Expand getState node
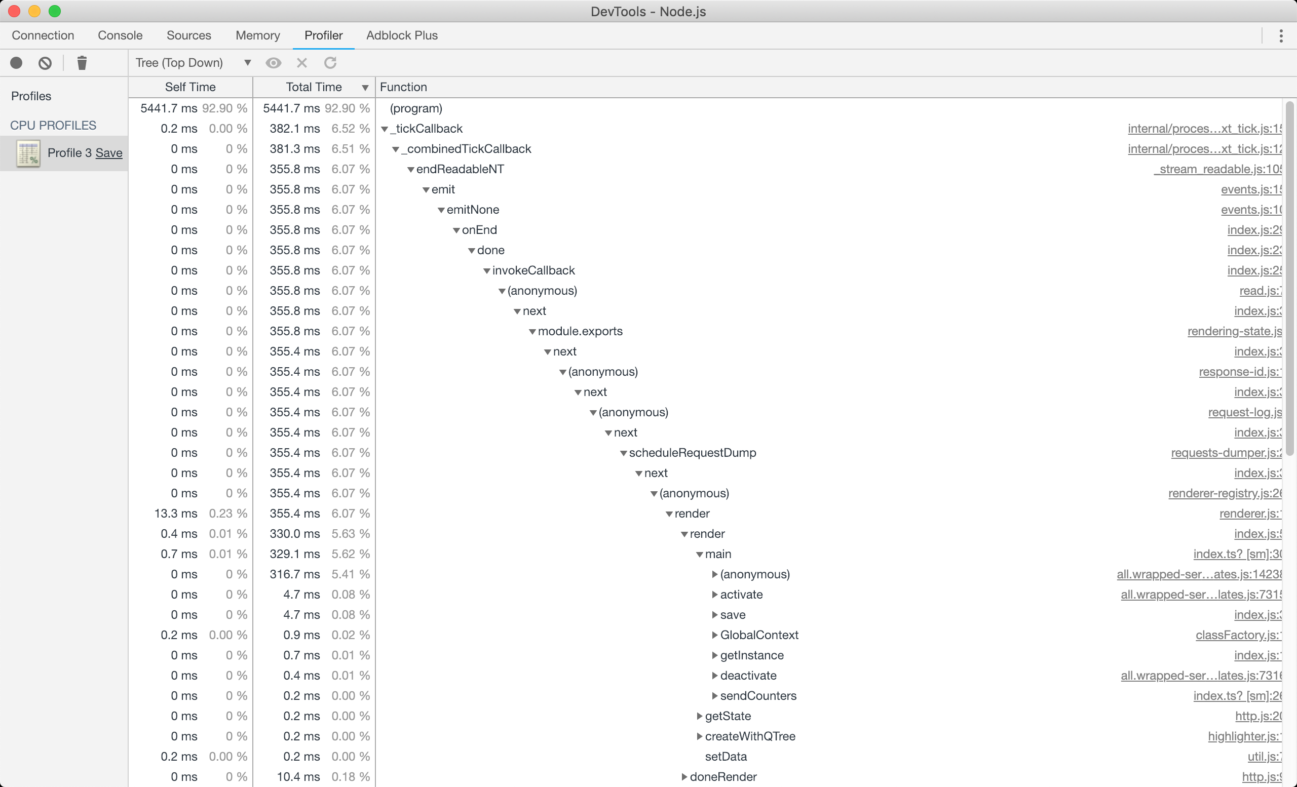This screenshot has width=1297, height=787. pyautogui.click(x=700, y=716)
